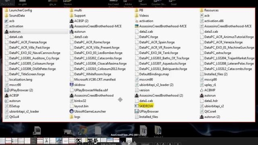Click the Upload button

point(145,144)
